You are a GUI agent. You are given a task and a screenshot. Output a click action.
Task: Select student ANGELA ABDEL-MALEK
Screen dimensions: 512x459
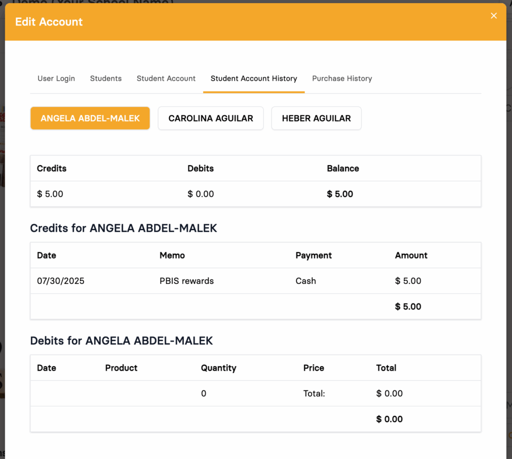90,118
